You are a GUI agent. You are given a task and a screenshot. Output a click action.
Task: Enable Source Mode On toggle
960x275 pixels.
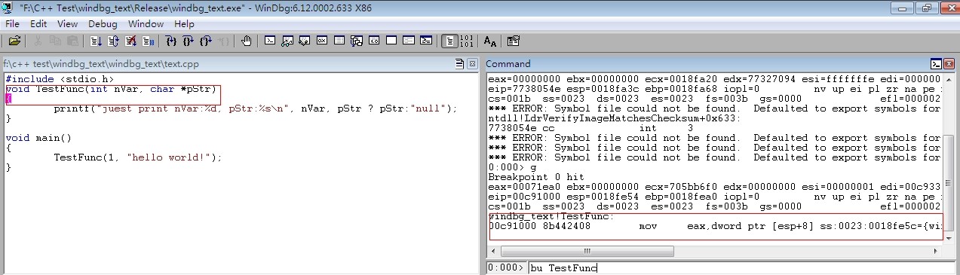pos(450,40)
